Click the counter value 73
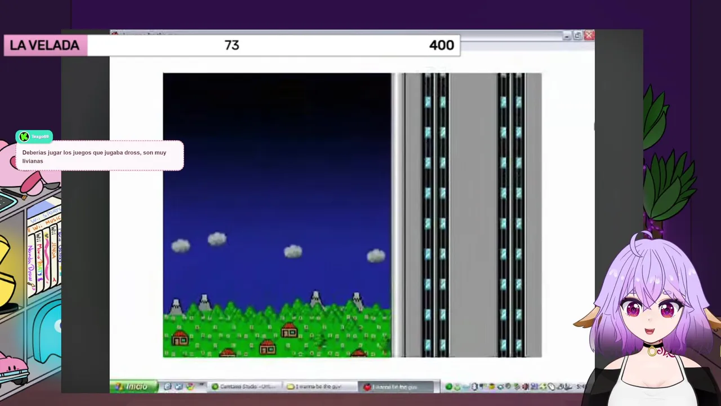This screenshot has width=721, height=406. coord(232,45)
